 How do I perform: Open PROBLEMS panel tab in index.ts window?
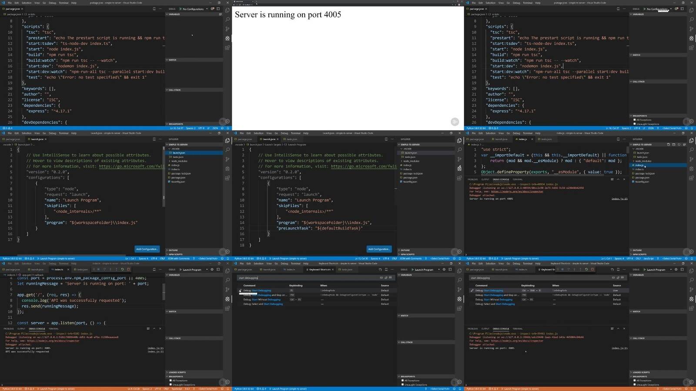point(9,329)
